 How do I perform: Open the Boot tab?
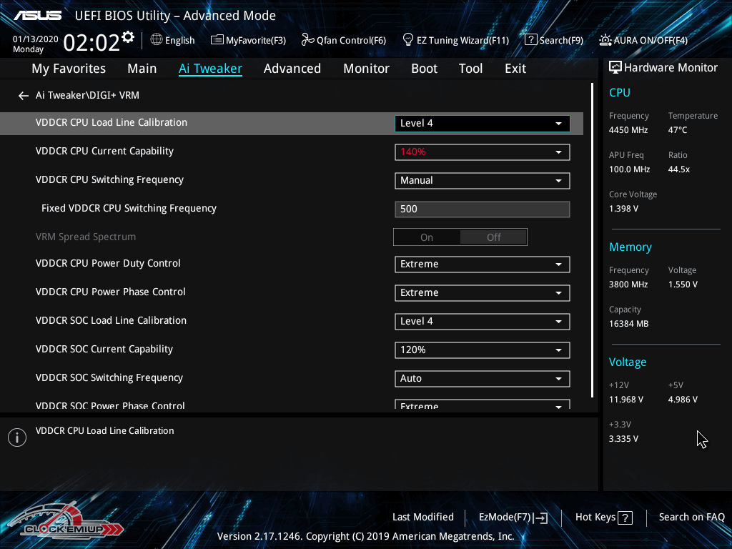click(424, 69)
